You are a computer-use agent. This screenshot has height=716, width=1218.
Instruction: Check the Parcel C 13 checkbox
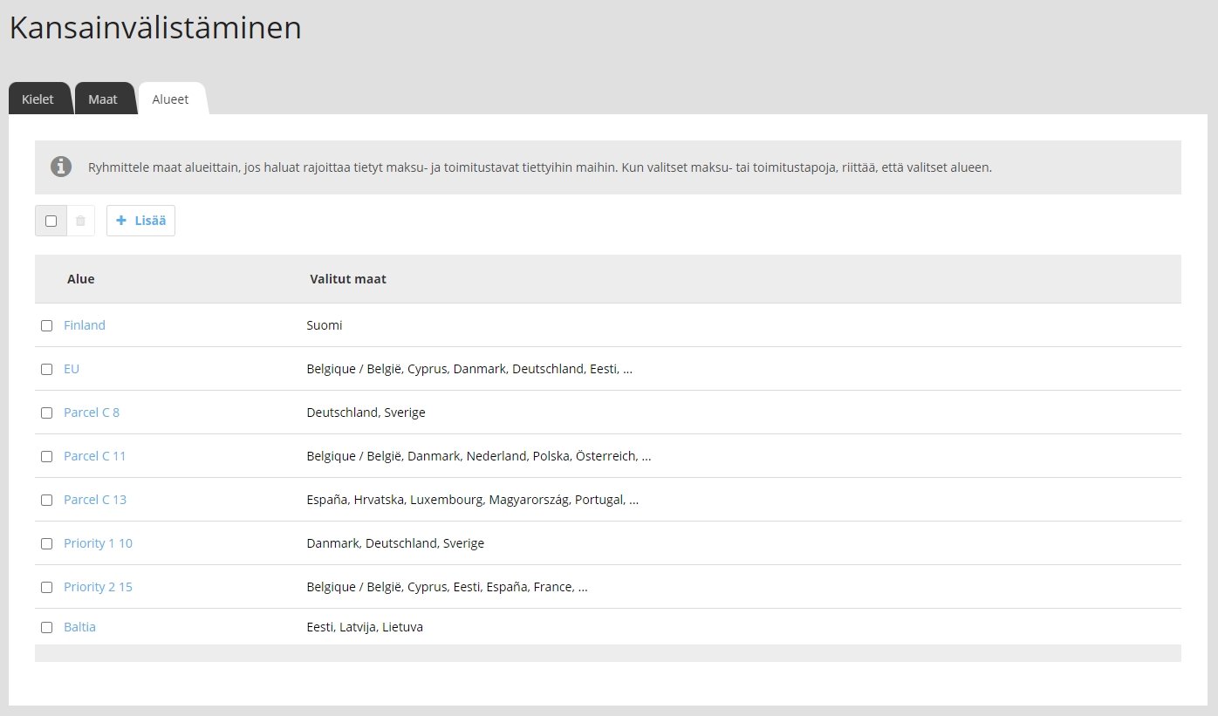pyautogui.click(x=47, y=500)
